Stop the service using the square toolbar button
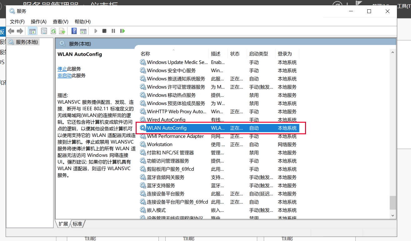The width and height of the screenshot is (411, 241). 104,31
